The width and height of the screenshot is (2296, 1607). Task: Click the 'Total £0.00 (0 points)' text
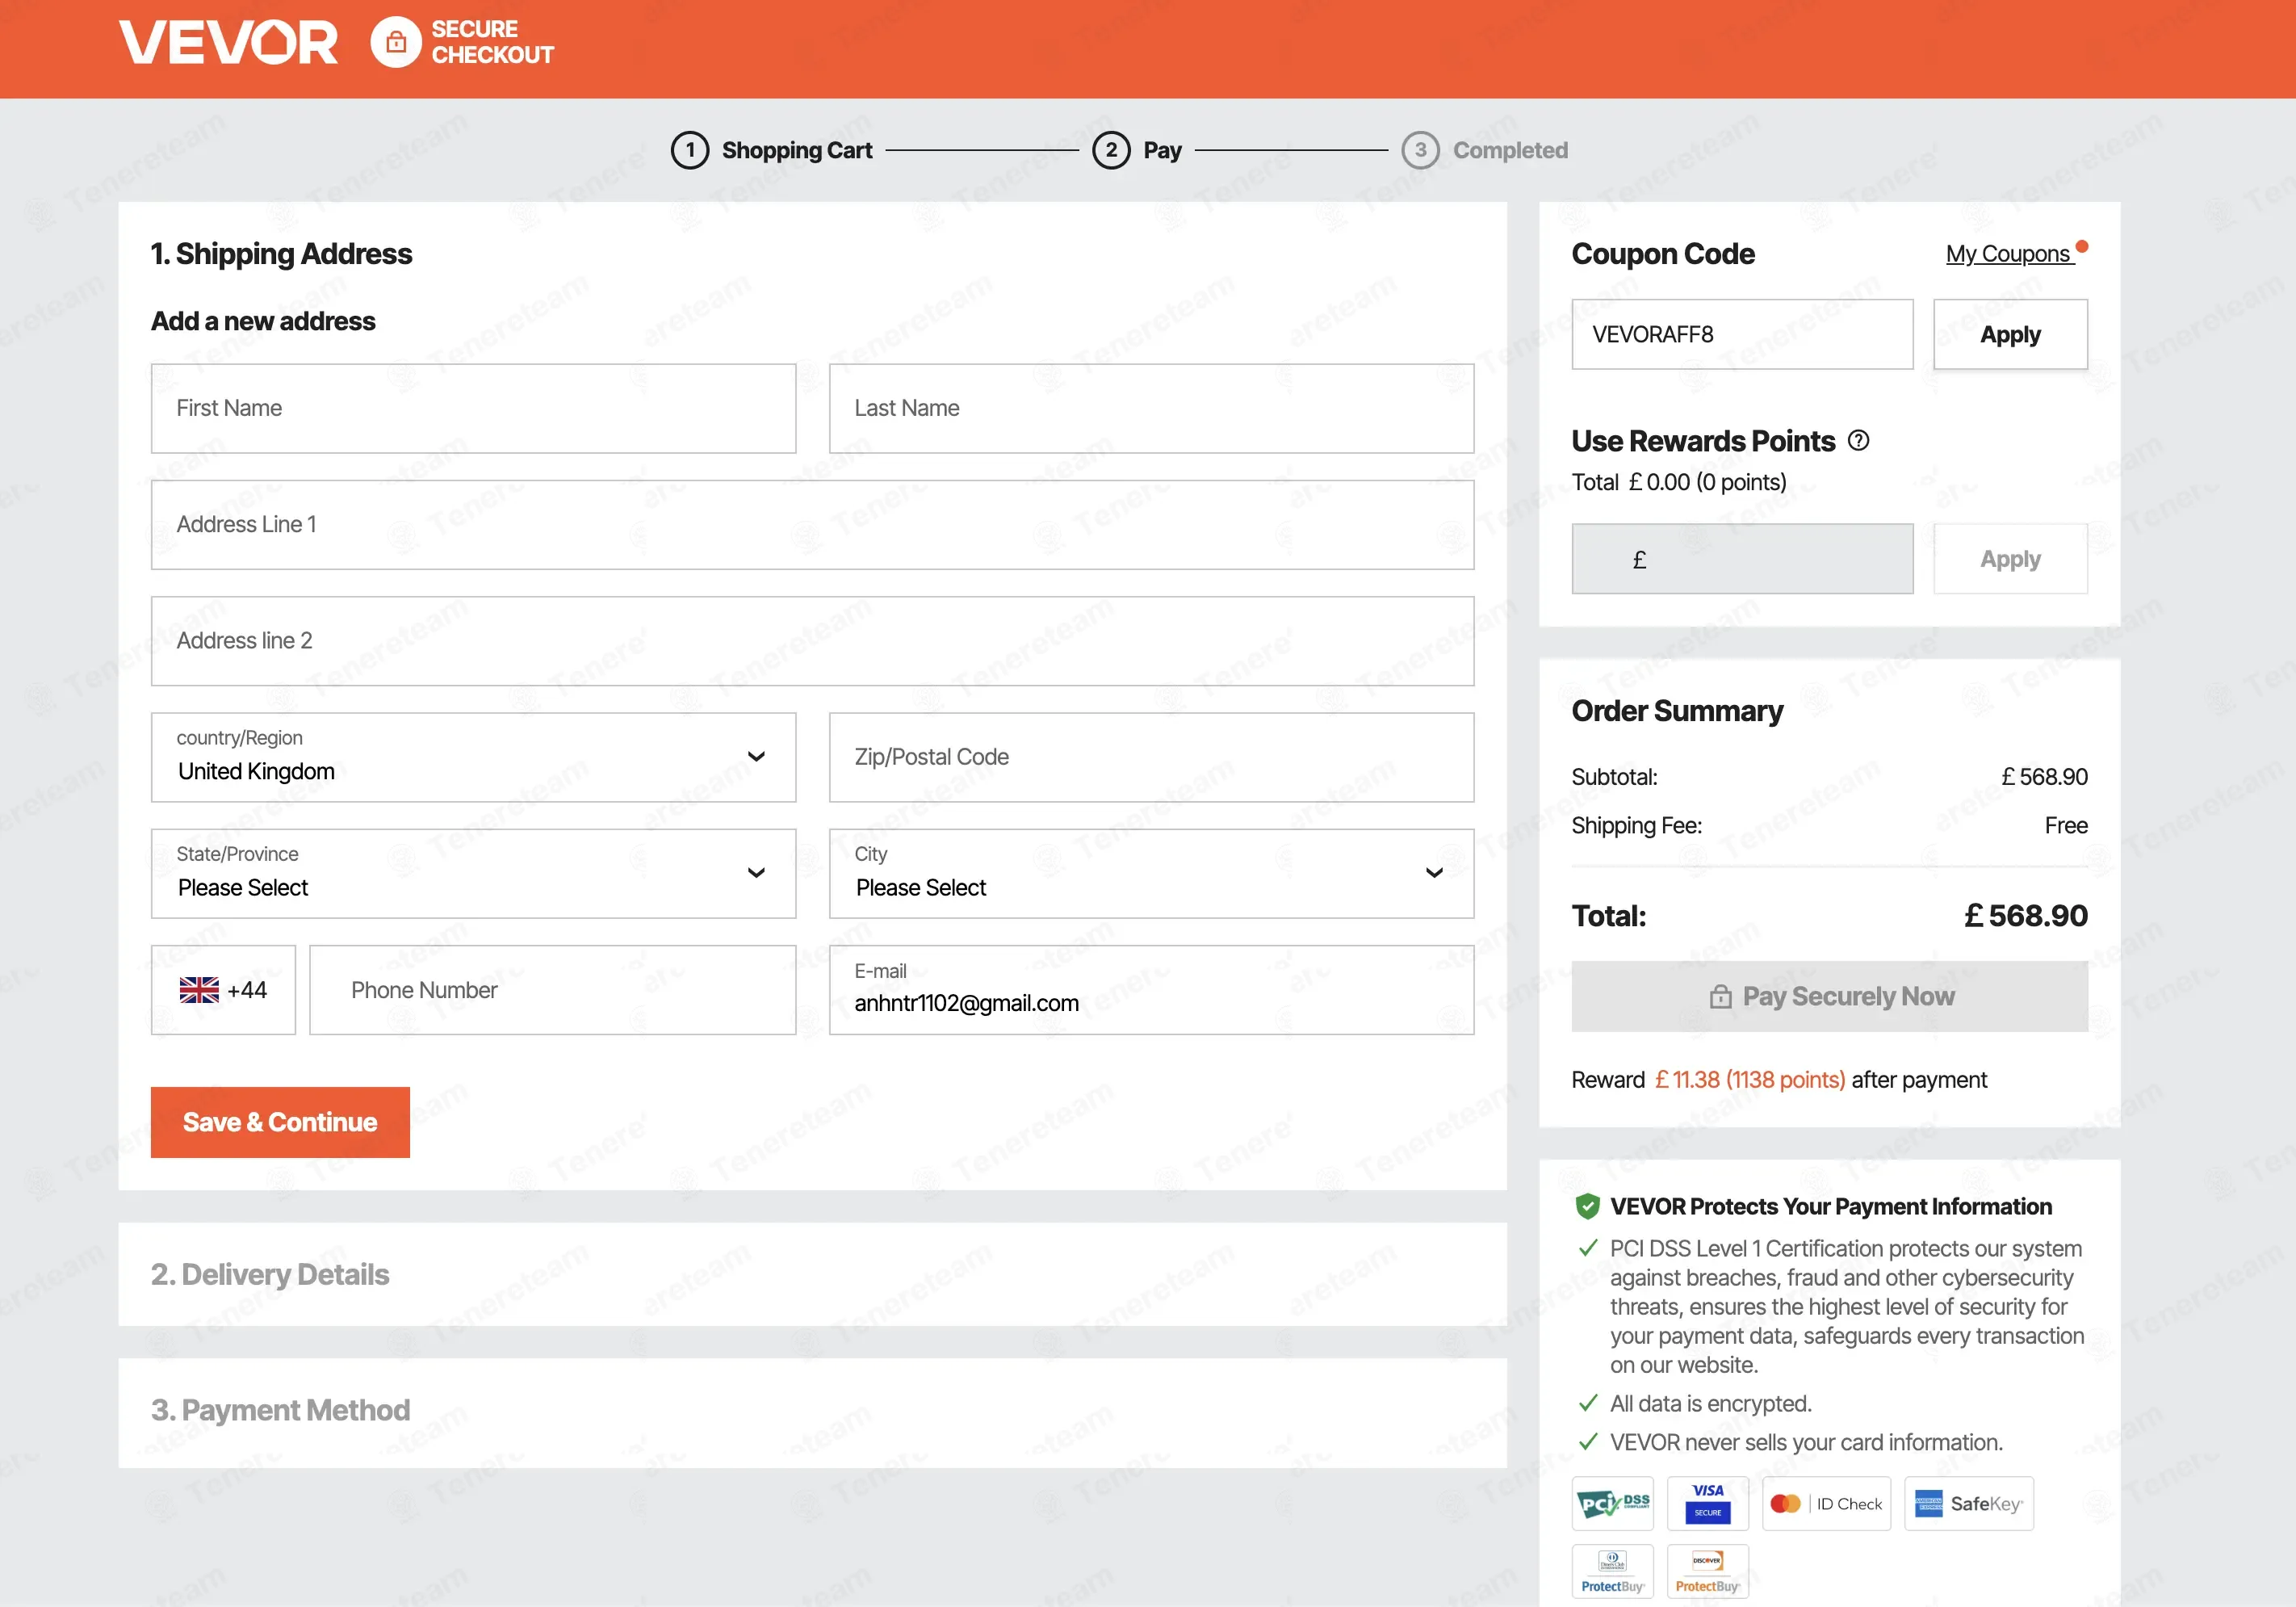[x=1679, y=482]
